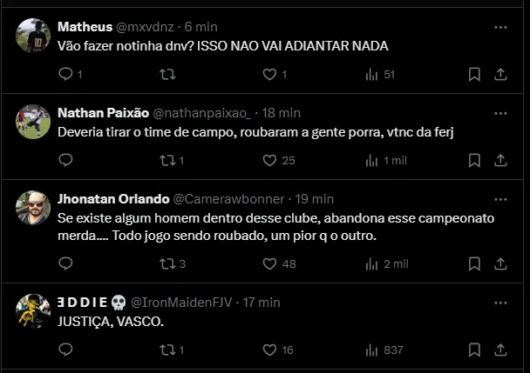This screenshot has width=530, height=373.
Task: Like the tweet by EDDIE
Action: click(269, 350)
